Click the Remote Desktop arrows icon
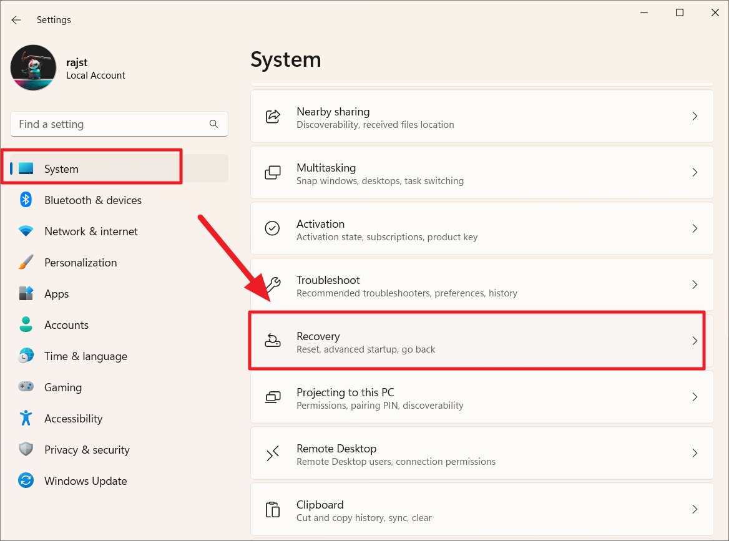 (x=273, y=453)
